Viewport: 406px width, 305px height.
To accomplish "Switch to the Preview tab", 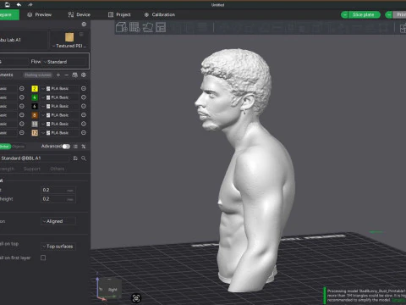I will (x=39, y=14).
